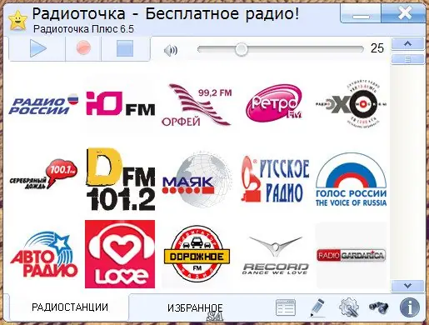Screen dimensions: 429x325
Task: Mute sound using the speaker icon
Action: (171, 51)
